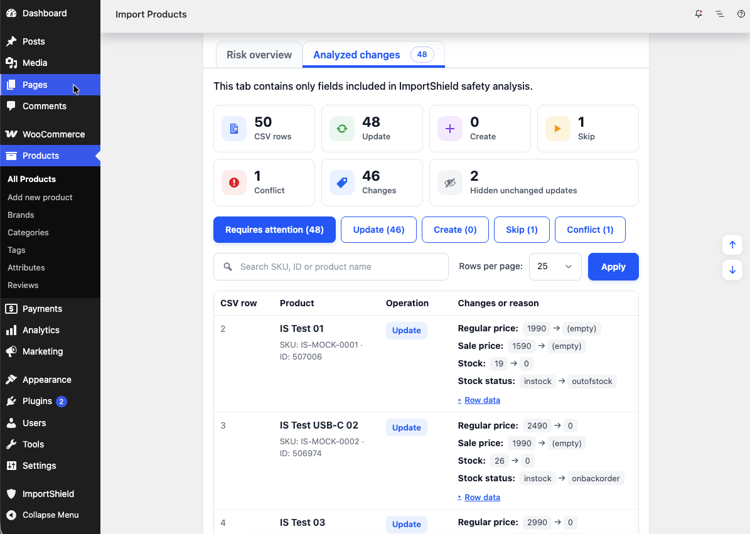Click the Marketing megaphone icon
Screen dimensions: 750x534
11,351
